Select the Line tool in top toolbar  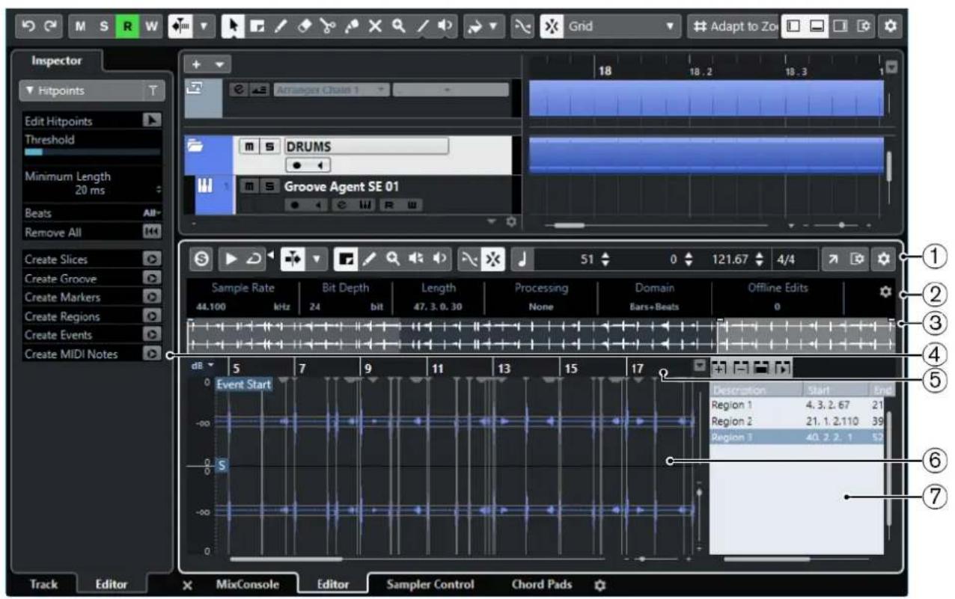423,26
